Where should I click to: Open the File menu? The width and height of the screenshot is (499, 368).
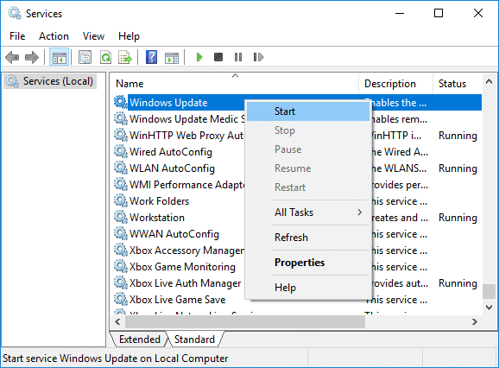pos(17,36)
